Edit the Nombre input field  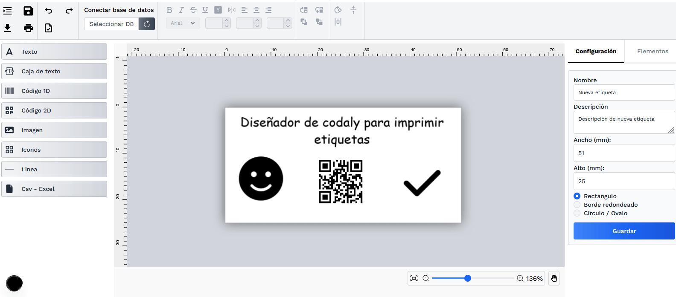[x=624, y=92]
